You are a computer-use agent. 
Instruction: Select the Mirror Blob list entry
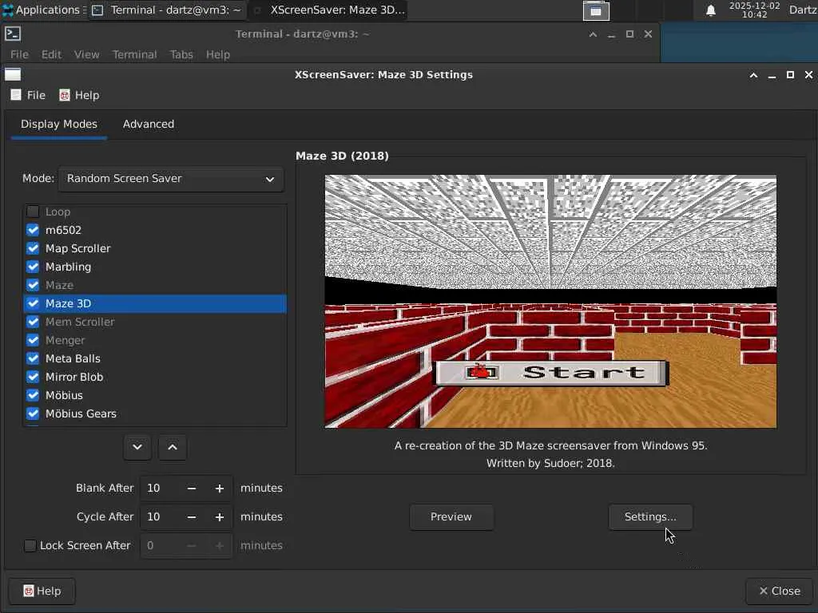pos(155,377)
